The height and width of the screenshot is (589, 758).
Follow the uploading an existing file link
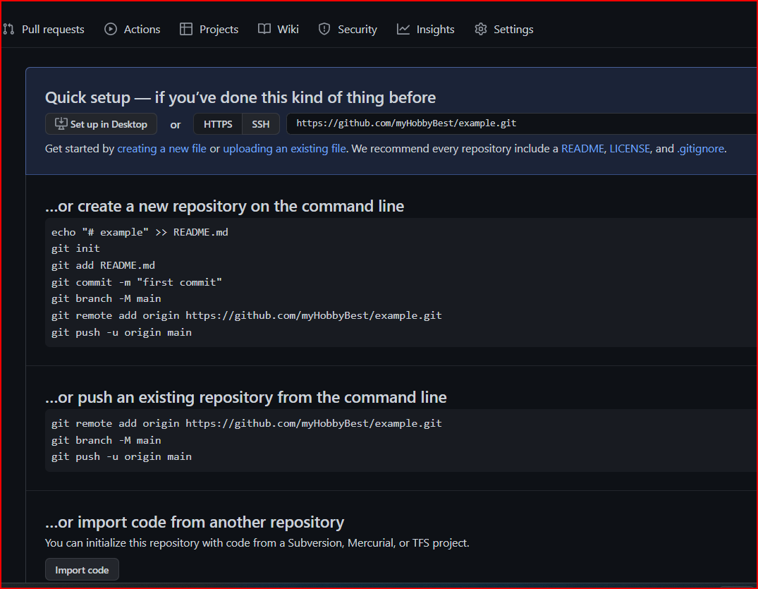[284, 149]
